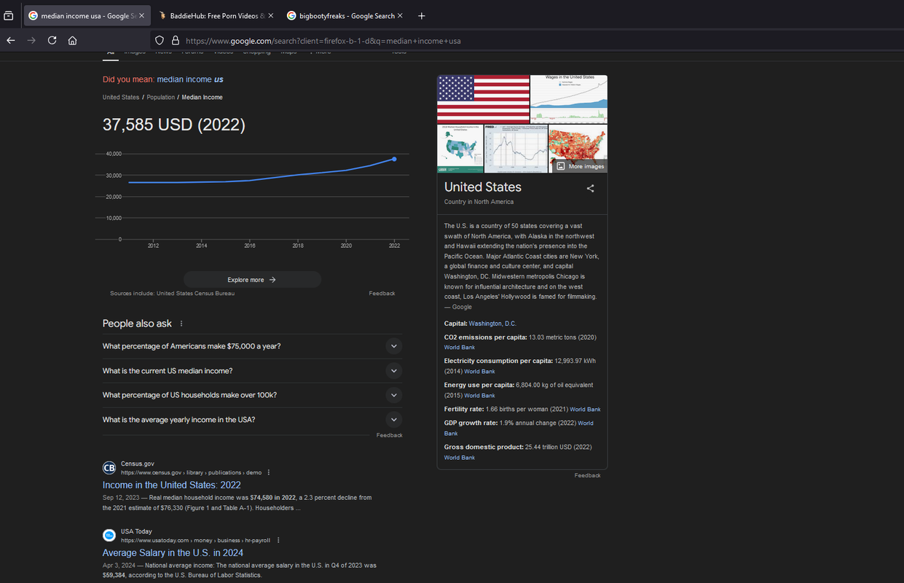Viewport: 904px width, 583px height.
Task: Open 'Income in the United States: 2022' result
Action: pos(172,485)
